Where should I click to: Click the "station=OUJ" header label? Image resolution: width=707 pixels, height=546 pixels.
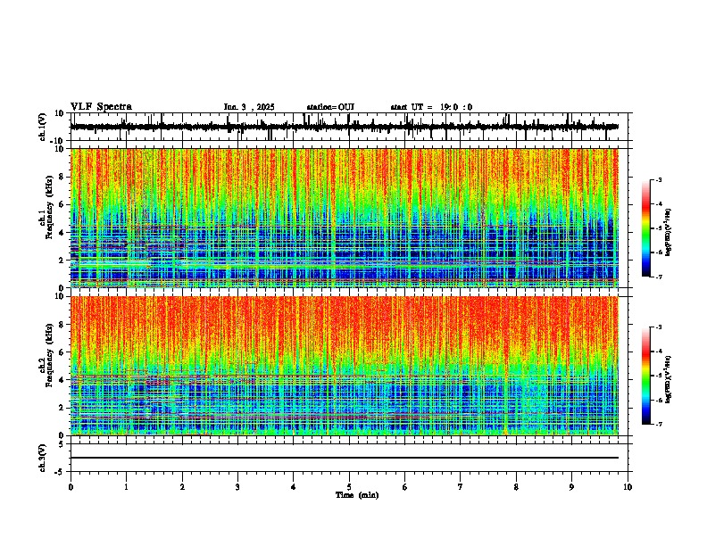(x=330, y=107)
